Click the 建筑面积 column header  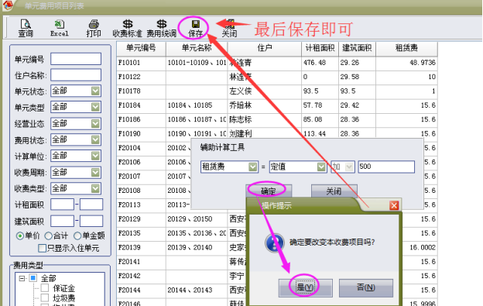[x=357, y=48]
